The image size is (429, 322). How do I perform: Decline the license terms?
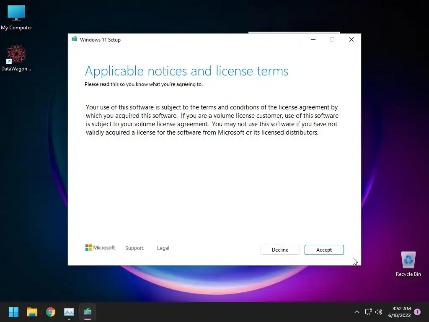280,250
